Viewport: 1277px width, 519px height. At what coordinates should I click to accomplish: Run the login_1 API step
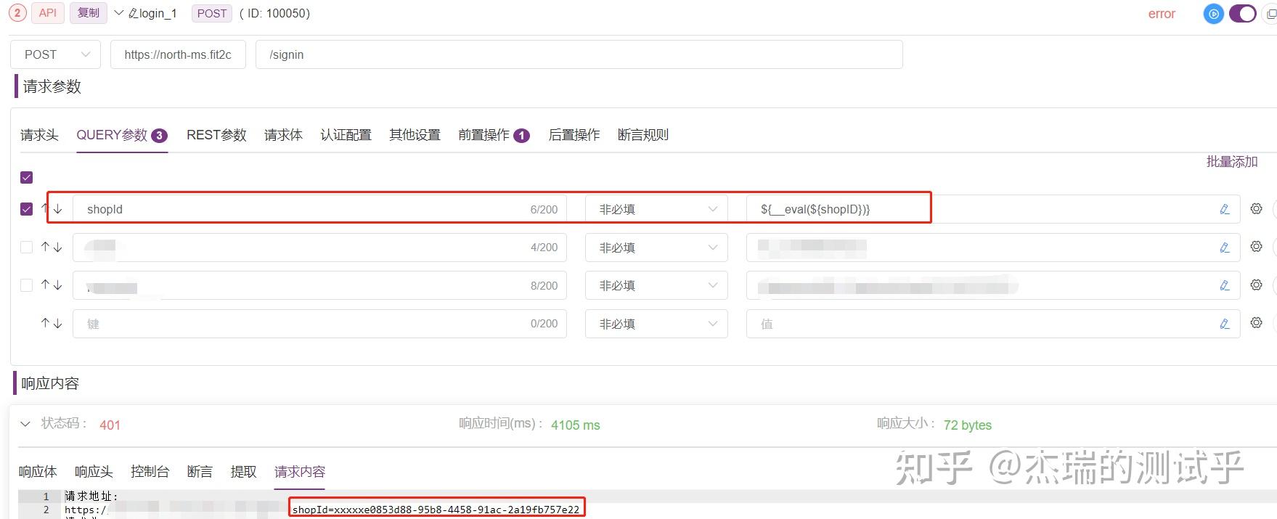(1213, 14)
